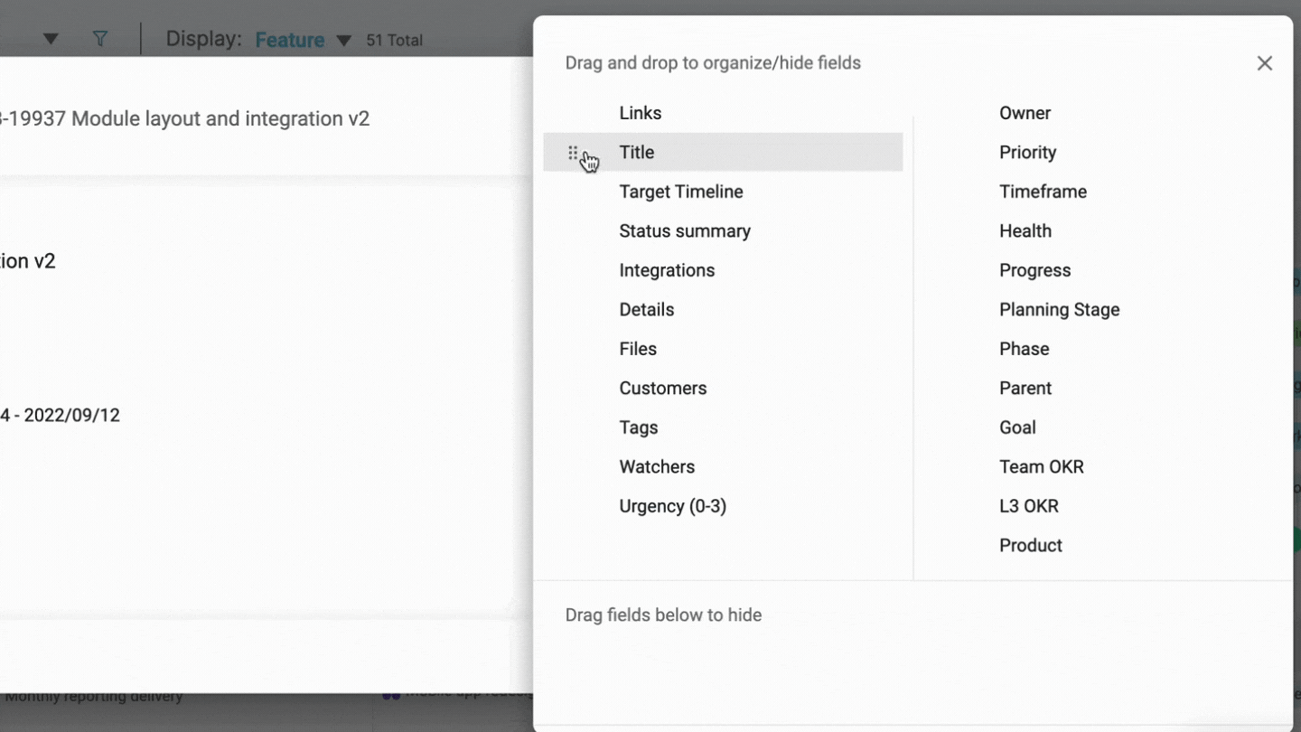Image resolution: width=1301 pixels, height=732 pixels.
Task: Expand the dropdown arrow left of filter
Action: pos(51,39)
